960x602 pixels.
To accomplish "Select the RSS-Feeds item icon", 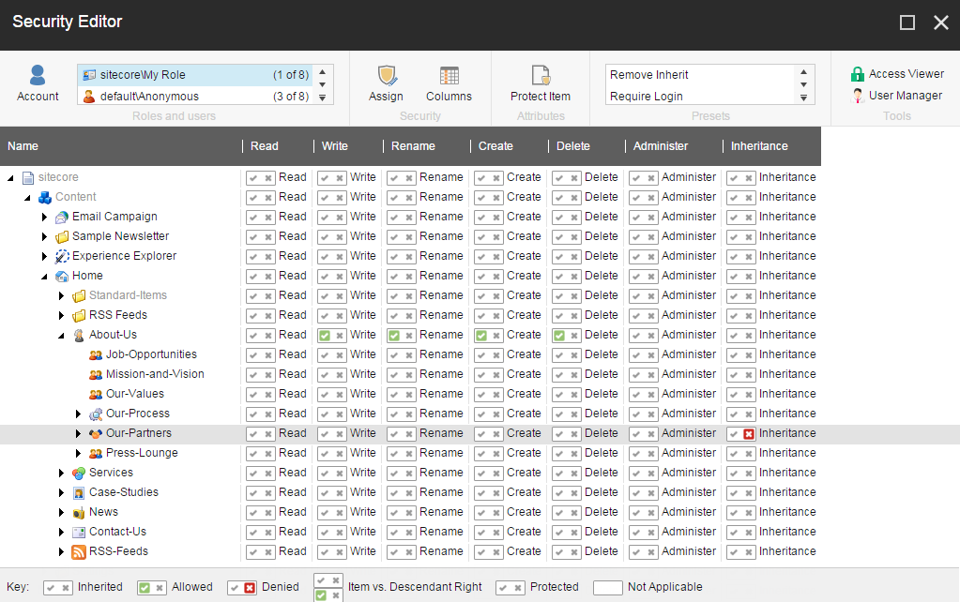I will [x=79, y=551].
